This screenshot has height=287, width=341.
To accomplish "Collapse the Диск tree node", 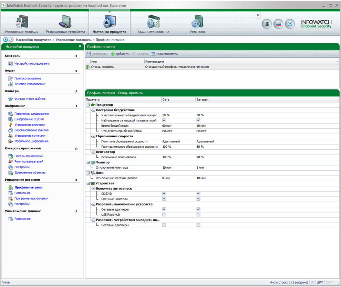I will coord(88,173).
